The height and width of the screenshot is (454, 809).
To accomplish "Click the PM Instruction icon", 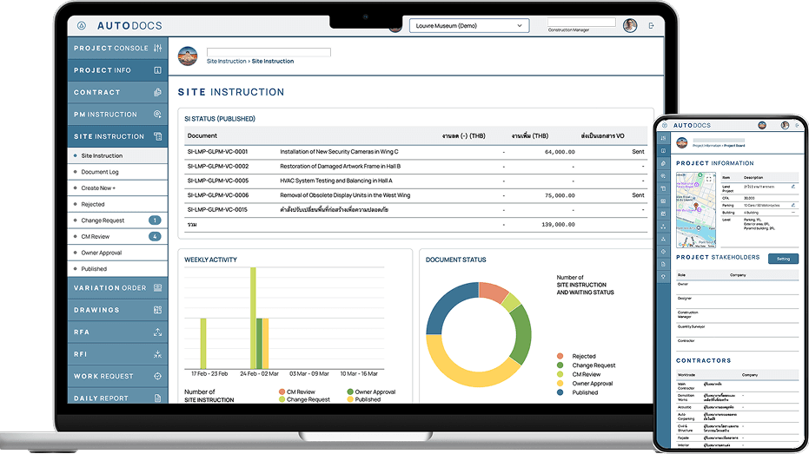I will (x=157, y=115).
